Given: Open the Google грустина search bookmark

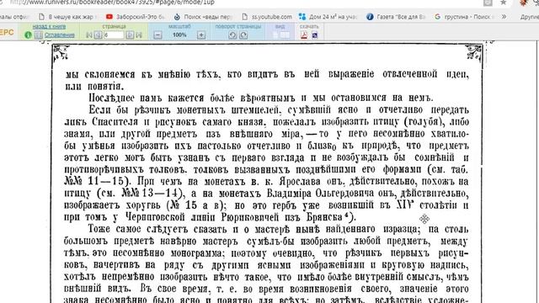Looking at the screenshot, I should (x=464, y=17).
